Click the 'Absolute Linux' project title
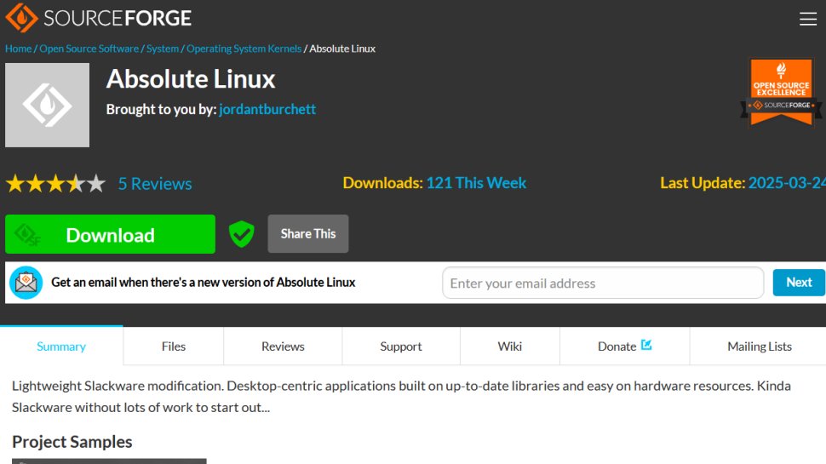Viewport: 826px width, 464px height. 191,79
